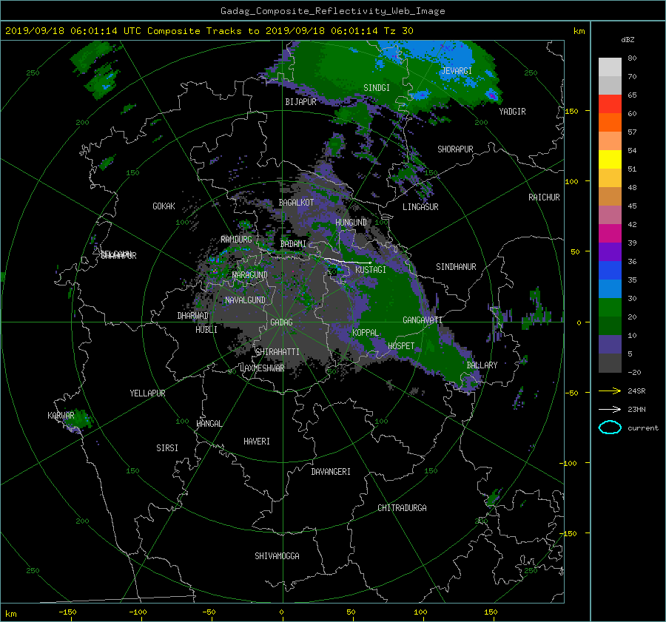Click the BAGALKOT city label
The height and width of the screenshot is (622, 666).
point(296,203)
